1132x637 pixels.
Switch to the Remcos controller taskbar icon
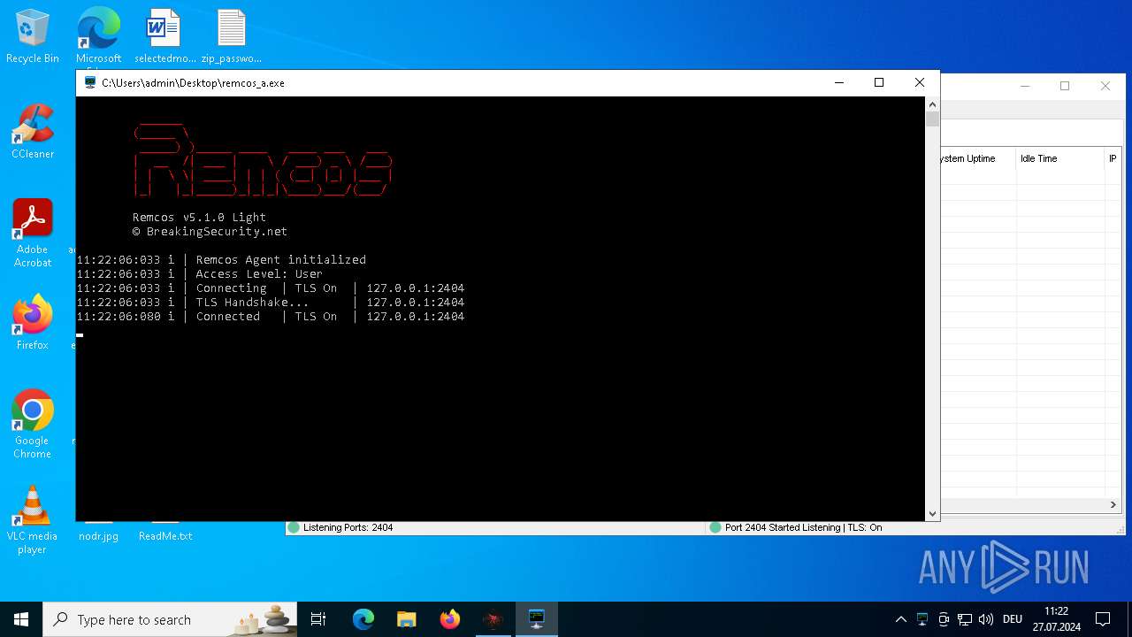pyautogui.click(x=493, y=619)
